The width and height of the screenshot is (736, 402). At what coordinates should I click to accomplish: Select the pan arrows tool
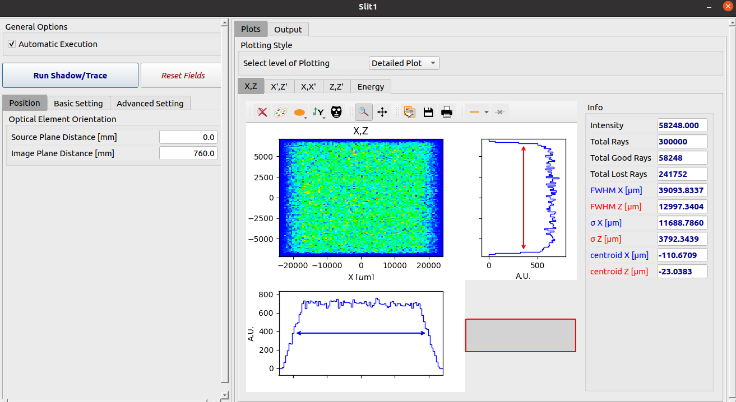coord(382,113)
